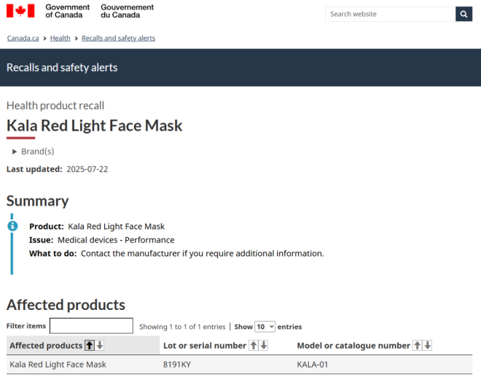
Task: Click down arrow beside Lot or serial number
Action: 264,346
